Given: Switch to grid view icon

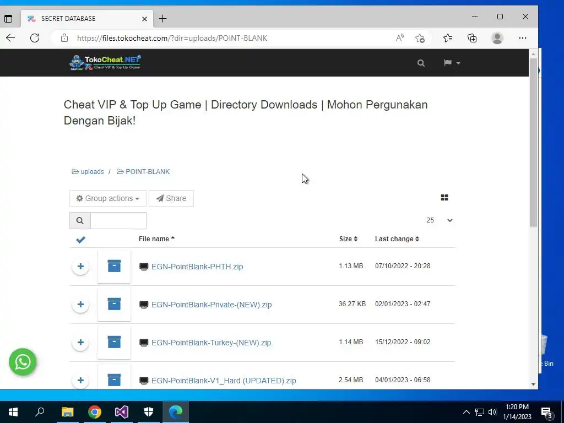Looking at the screenshot, I should 444,198.
